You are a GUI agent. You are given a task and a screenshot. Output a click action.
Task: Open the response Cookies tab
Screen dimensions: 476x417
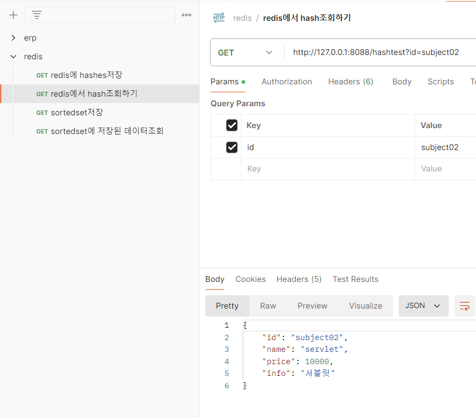(251, 279)
